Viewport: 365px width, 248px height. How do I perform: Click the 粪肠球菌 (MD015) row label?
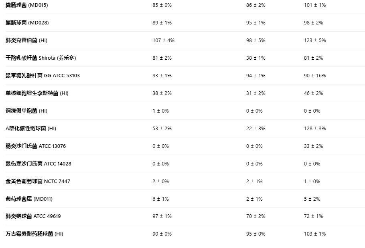pos(26,5)
